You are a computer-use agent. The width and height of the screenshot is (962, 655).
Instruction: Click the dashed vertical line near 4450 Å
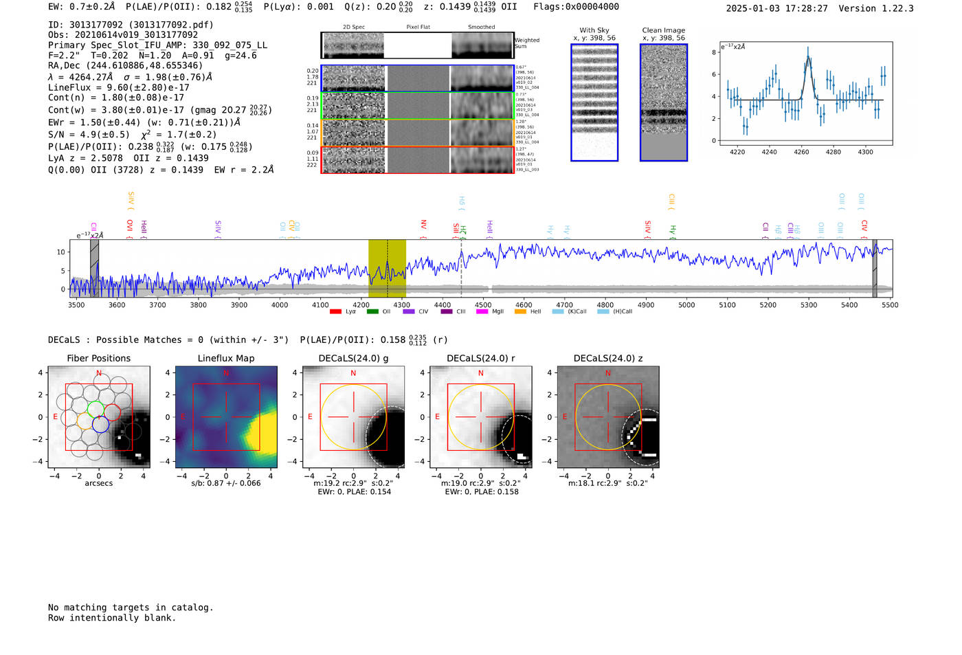pos(461,268)
